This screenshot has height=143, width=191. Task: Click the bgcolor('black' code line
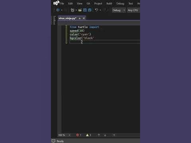pos(82,38)
